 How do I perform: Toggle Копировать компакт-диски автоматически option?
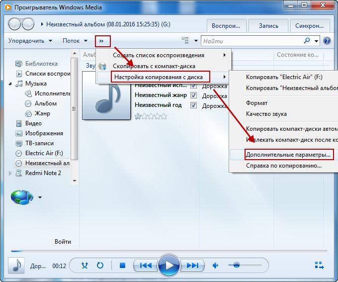click(x=284, y=129)
